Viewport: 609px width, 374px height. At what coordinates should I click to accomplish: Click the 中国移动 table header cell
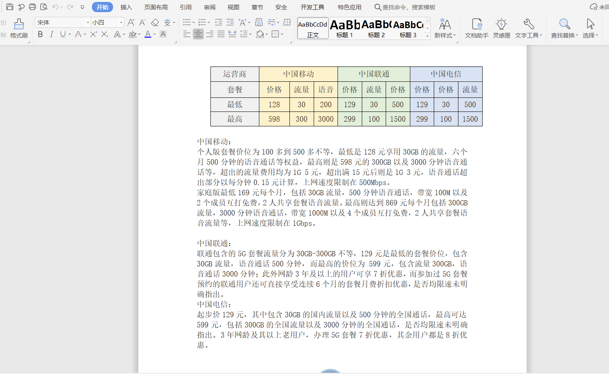click(x=298, y=74)
